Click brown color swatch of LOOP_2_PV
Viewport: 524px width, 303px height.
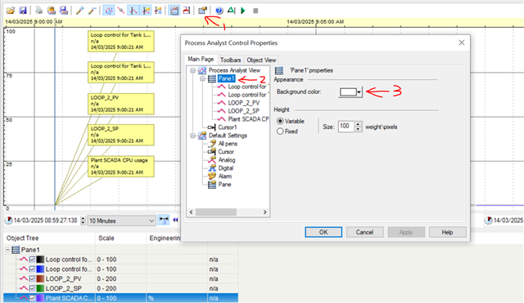click(x=40, y=278)
